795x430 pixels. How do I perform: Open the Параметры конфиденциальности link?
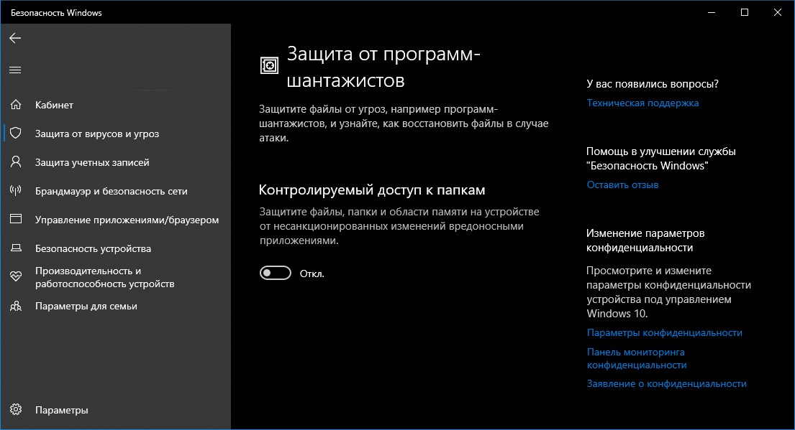[664, 332]
